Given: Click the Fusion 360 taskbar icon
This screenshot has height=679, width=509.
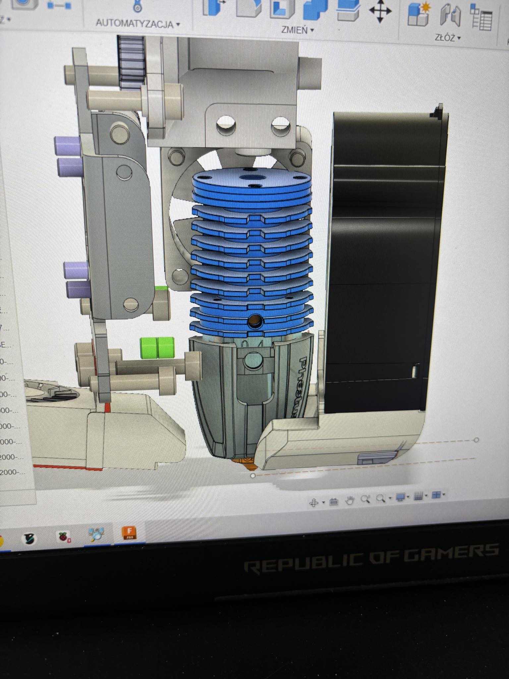Looking at the screenshot, I should coord(129,532).
